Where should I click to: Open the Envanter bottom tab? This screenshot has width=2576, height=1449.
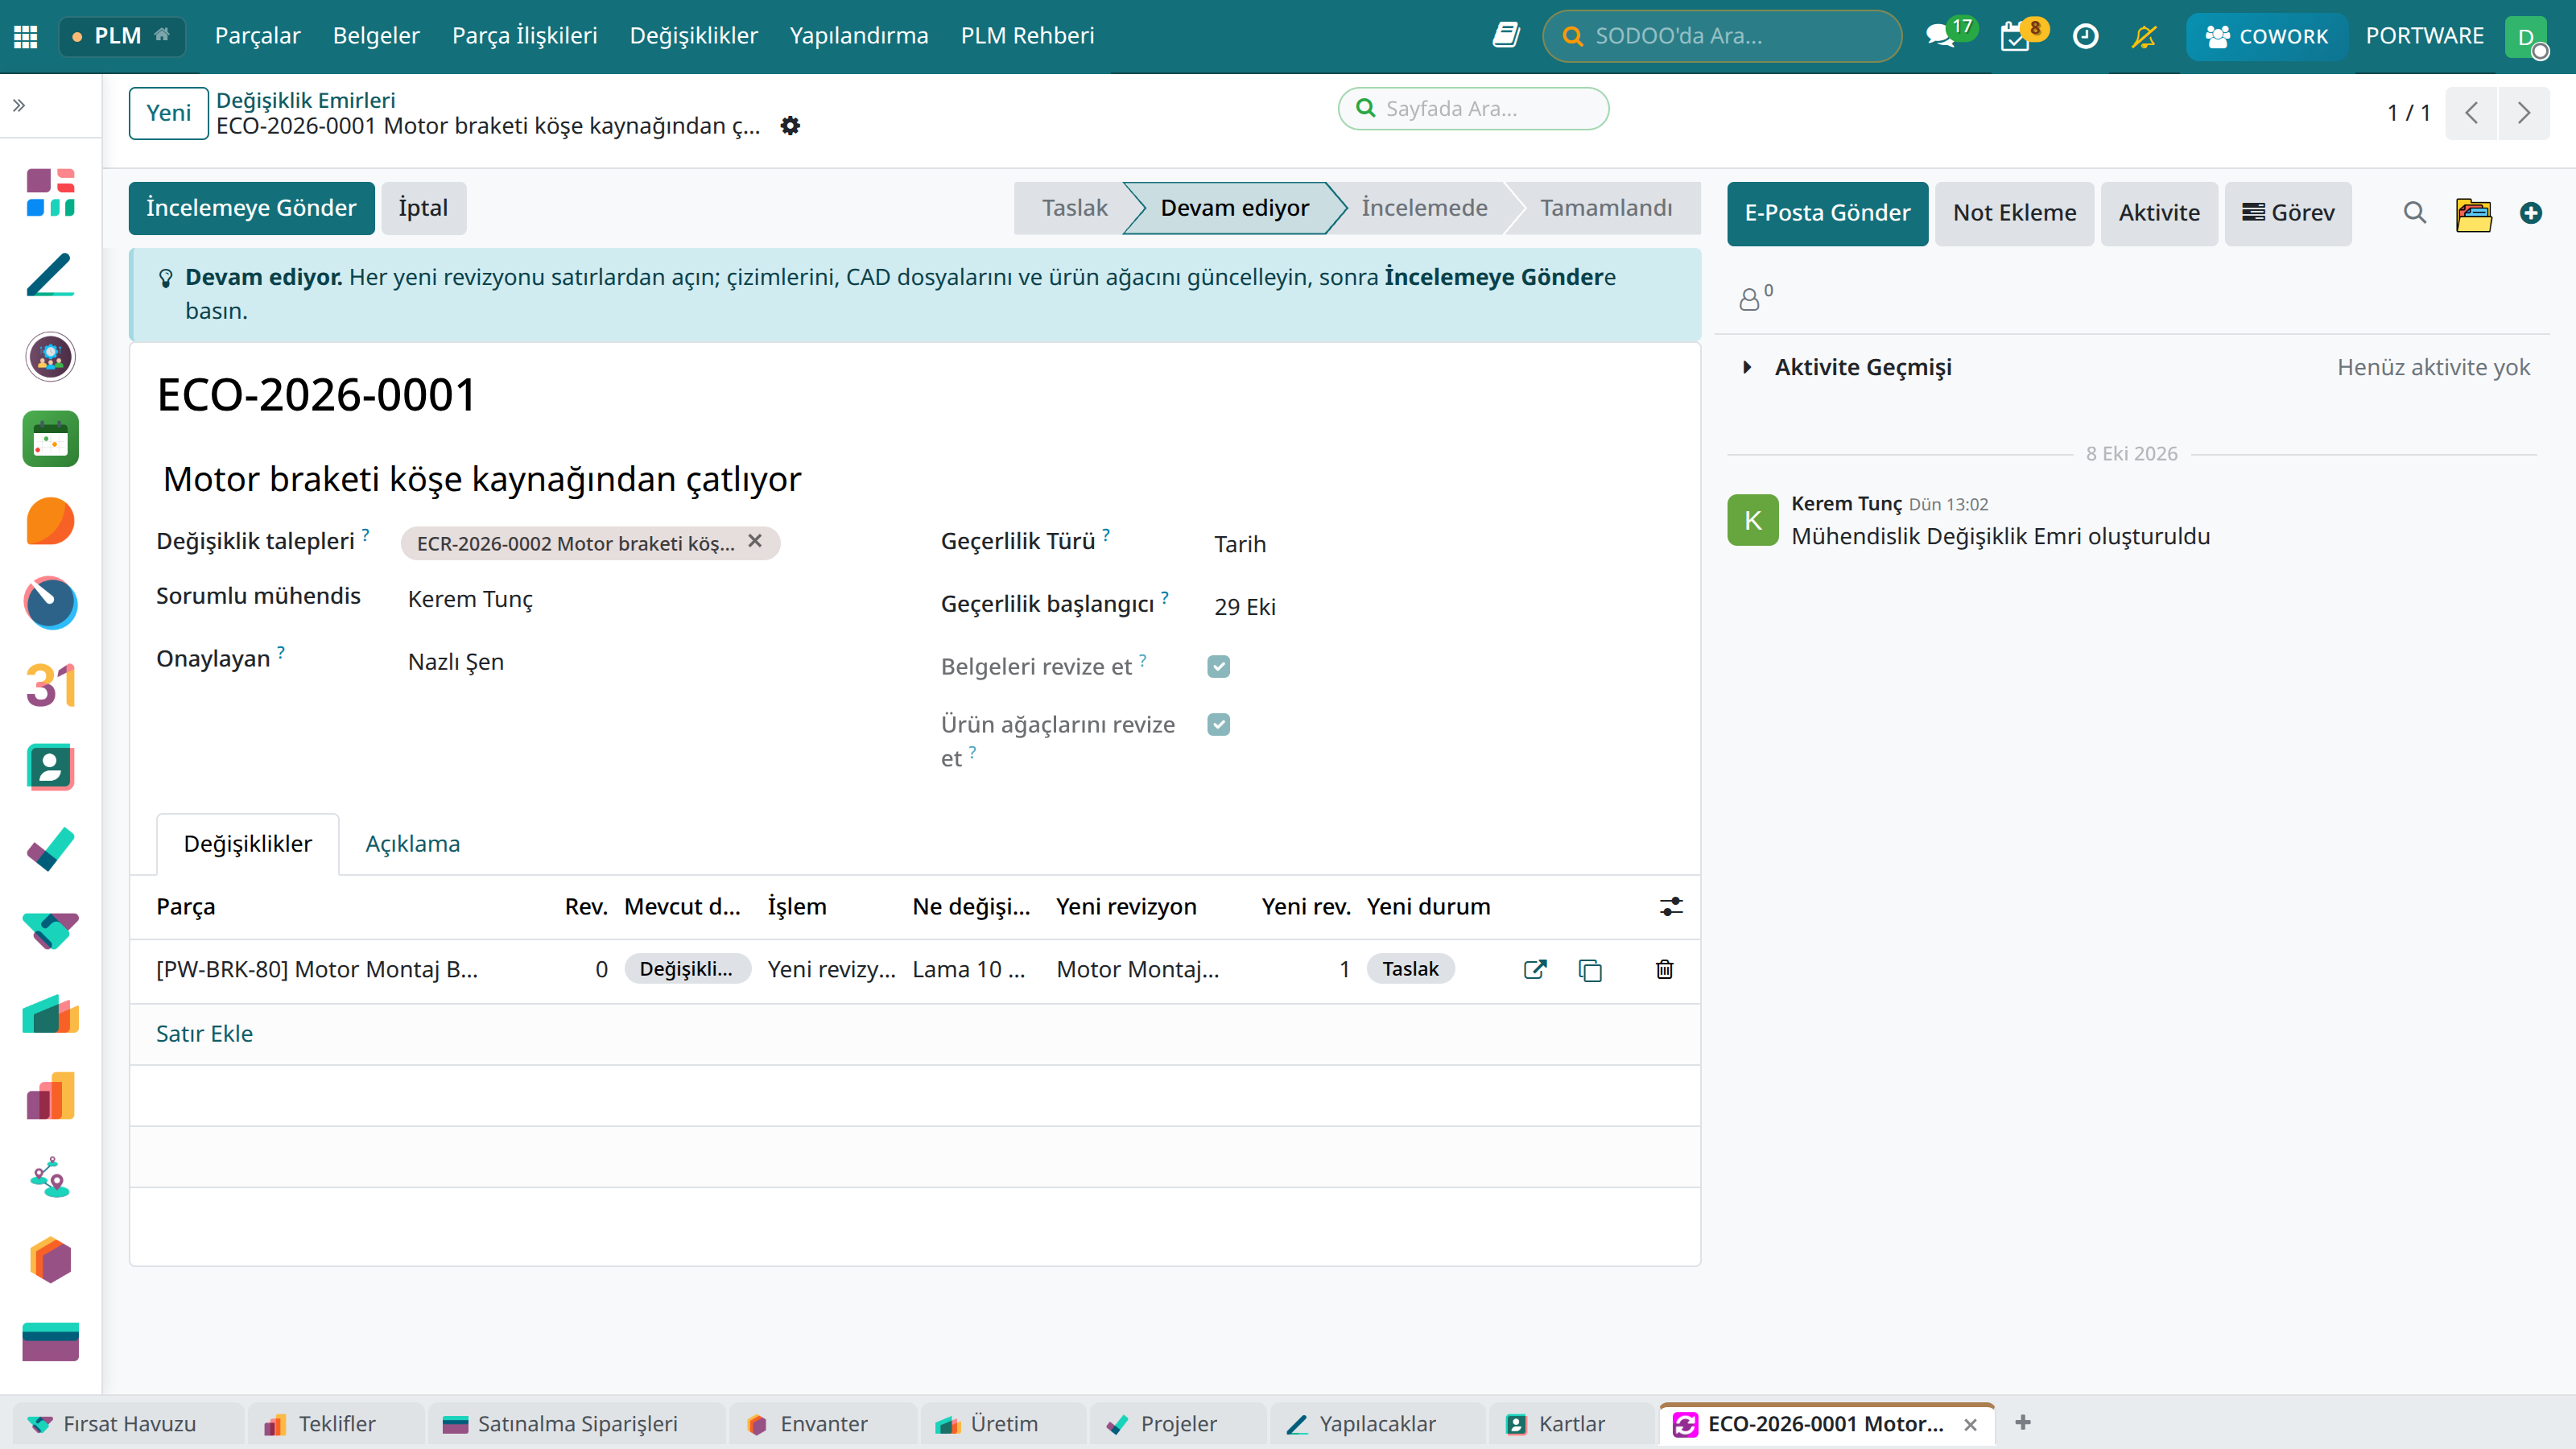823,1423
